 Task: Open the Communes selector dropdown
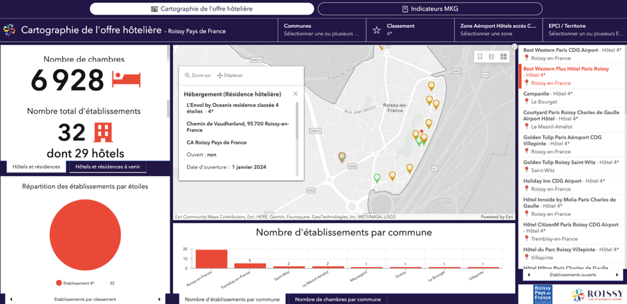322,30
